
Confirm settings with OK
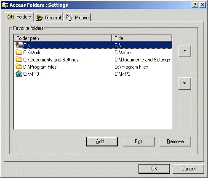154,169
